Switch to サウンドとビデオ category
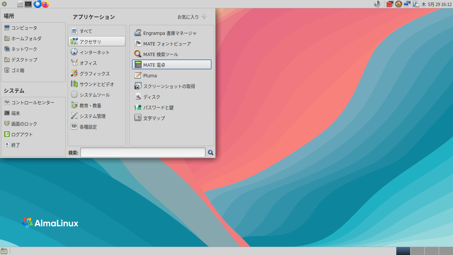This screenshot has height=255, width=453. pyautogui.click(x=97, y=84)
